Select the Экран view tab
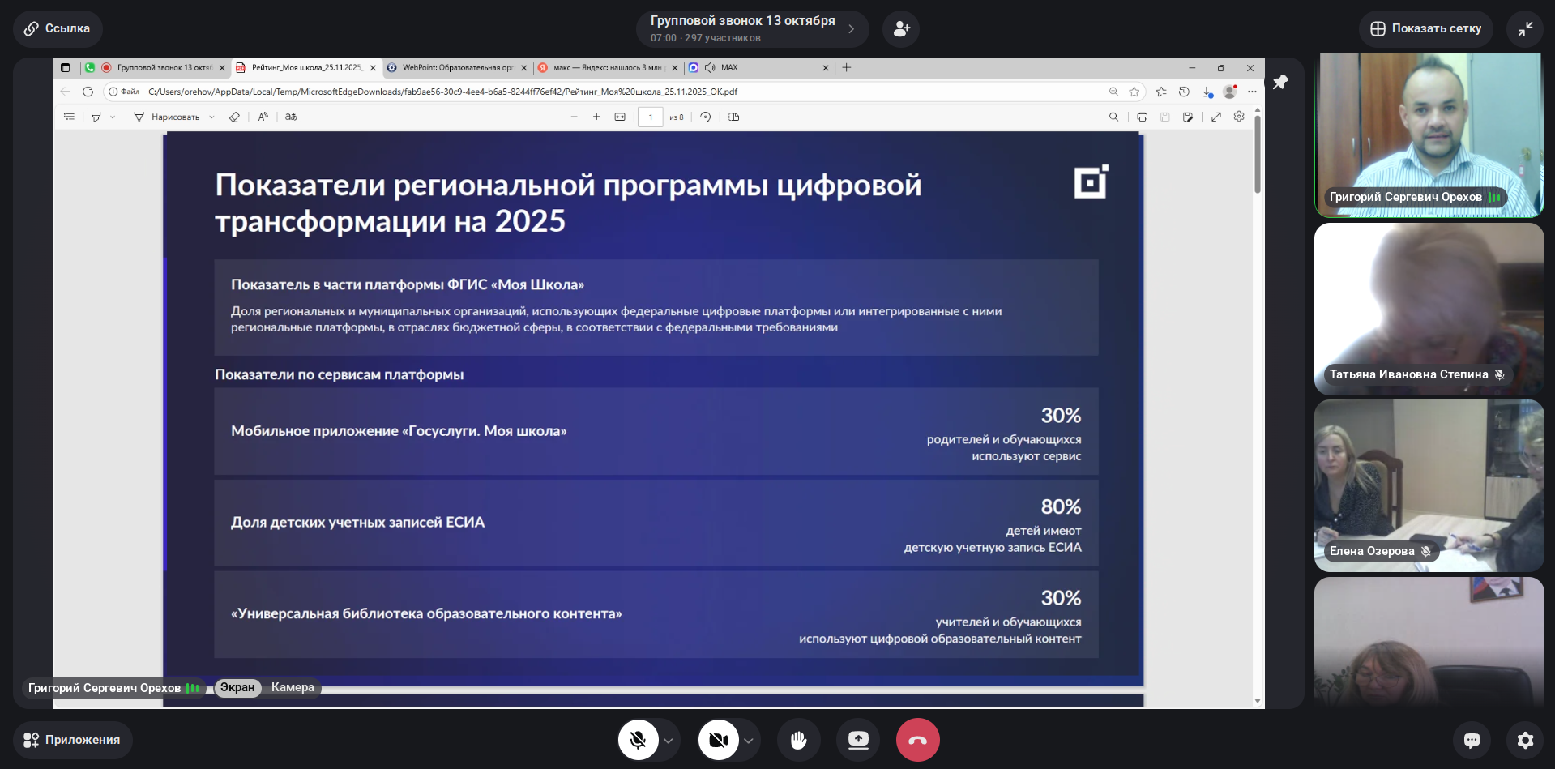The image size is (1555, 769). [237, 687]
